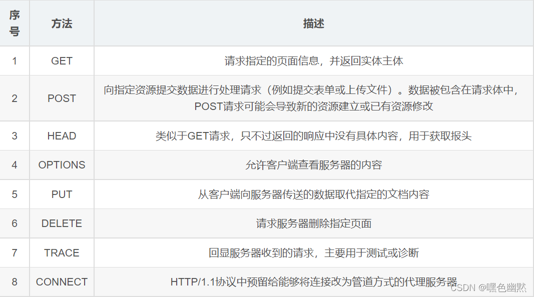Select the POST method cell
The width and height of the screenshot is (534, 297).
[x=62, y=98]
